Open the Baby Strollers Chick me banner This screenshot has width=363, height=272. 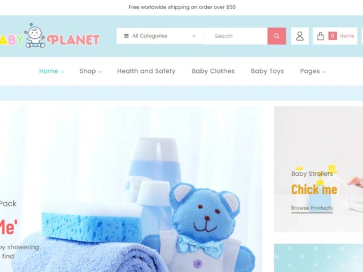tap(318, 169)
